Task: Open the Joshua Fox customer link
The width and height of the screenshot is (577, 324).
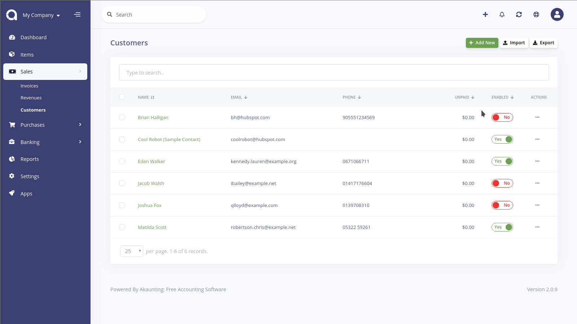Action: pos(149,205)
